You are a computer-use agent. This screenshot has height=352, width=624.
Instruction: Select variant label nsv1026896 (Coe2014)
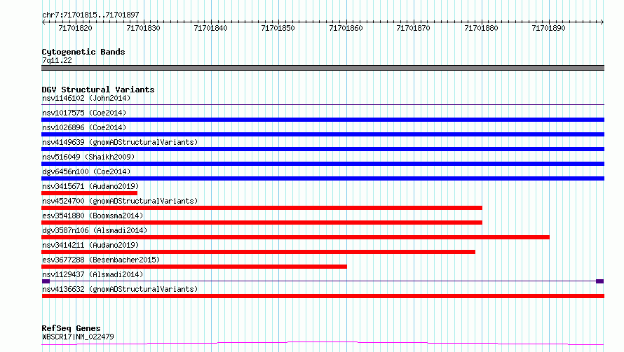point(84,127)
